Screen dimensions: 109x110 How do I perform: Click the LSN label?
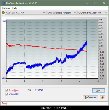point(29,90)
